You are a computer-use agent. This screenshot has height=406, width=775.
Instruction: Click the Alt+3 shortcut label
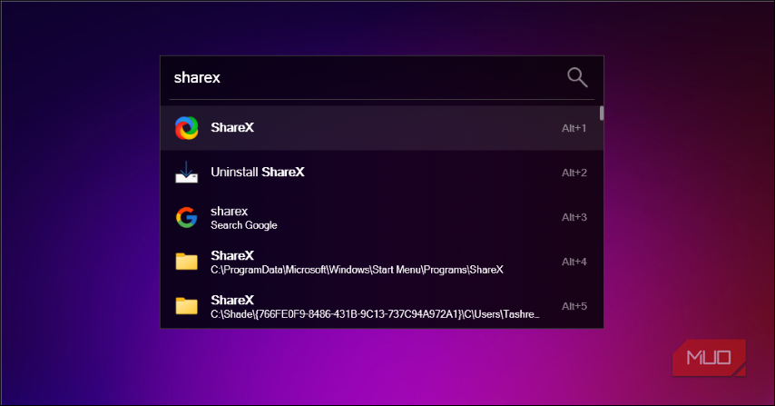[x=574, y=217]
